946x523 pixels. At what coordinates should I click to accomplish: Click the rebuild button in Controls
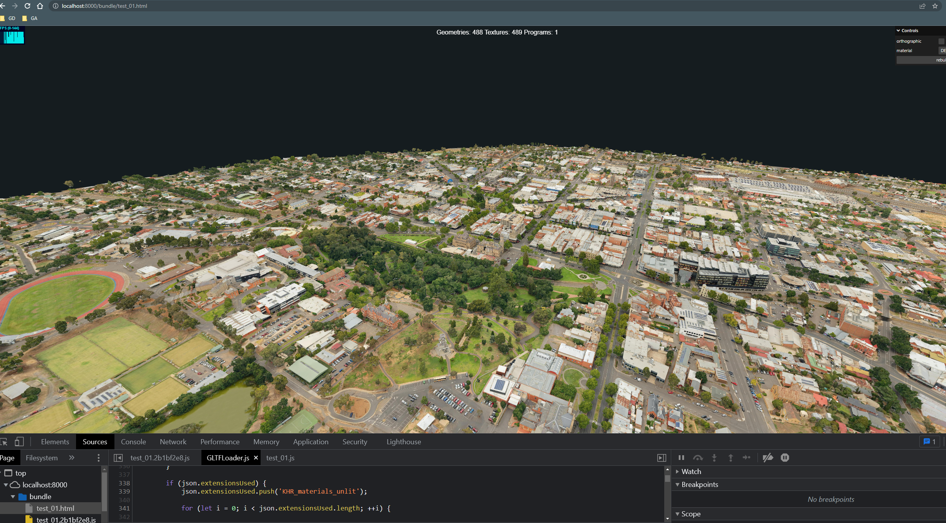pos(921,60)
